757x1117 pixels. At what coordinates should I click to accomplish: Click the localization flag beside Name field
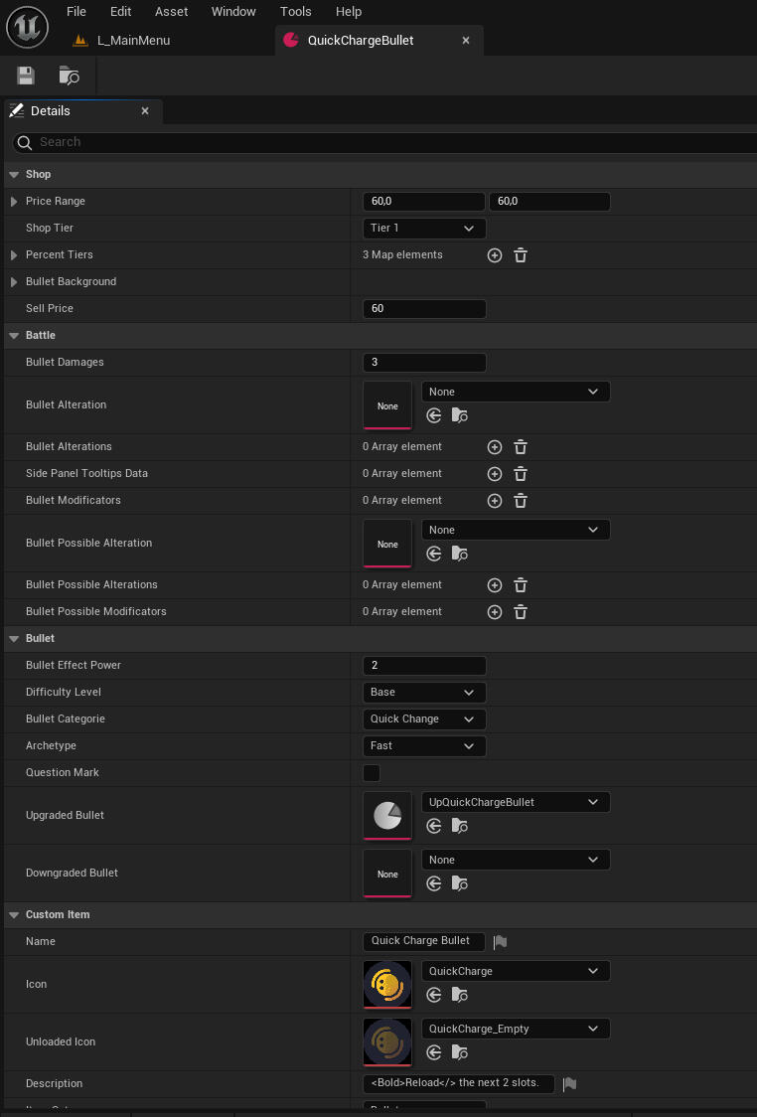point(500,941)
